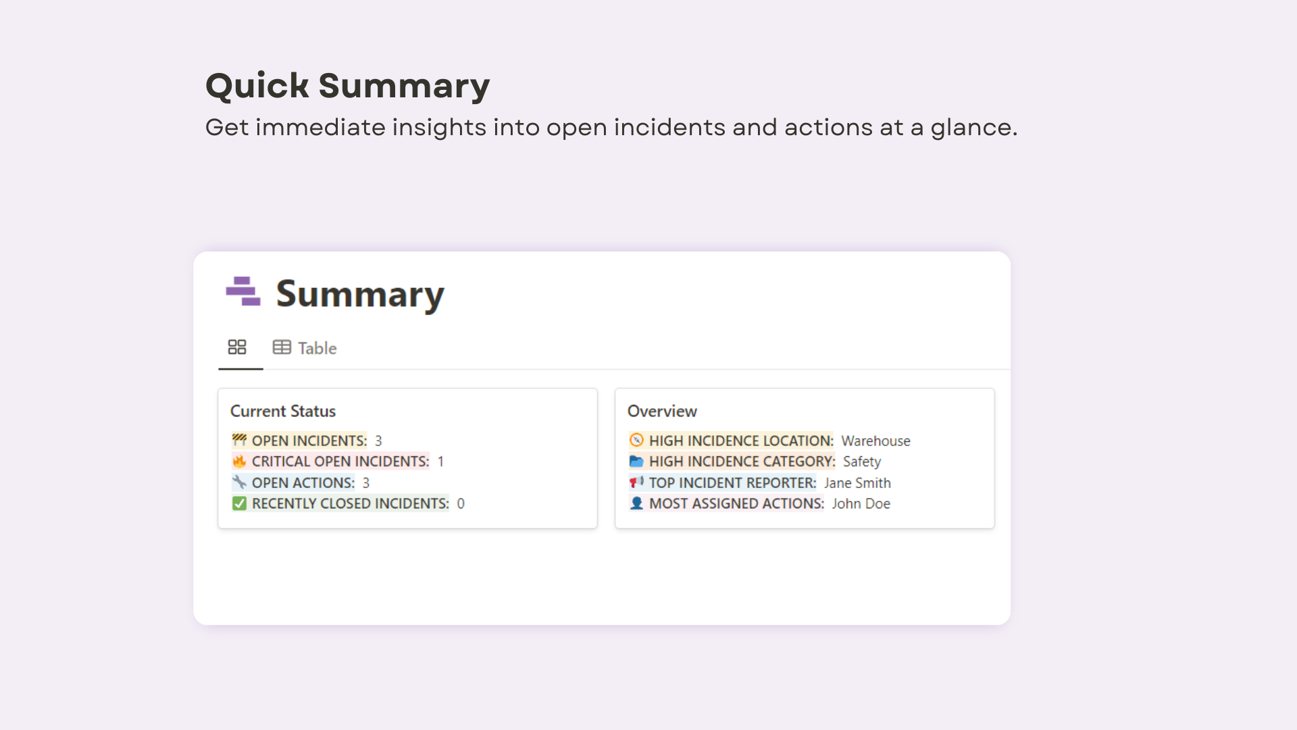Click the Table grid icon

point(282,347)
